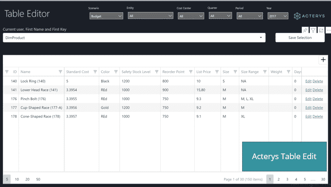This screenshot has height=187, width=331.
Task: Go to page 2
Action: pyautogui.click(x=279, y=179)
